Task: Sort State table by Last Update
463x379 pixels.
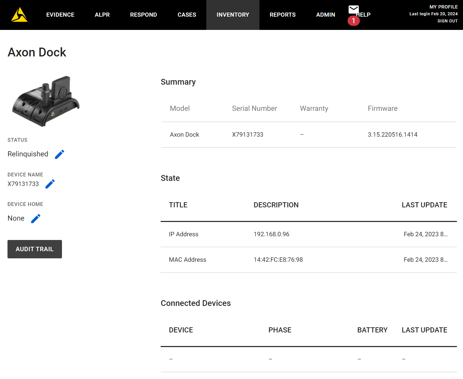Action: tap(424, 205)
